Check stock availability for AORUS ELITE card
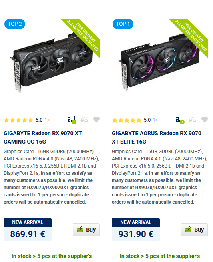This screenshot has width=213, height=262. point(160,256)
